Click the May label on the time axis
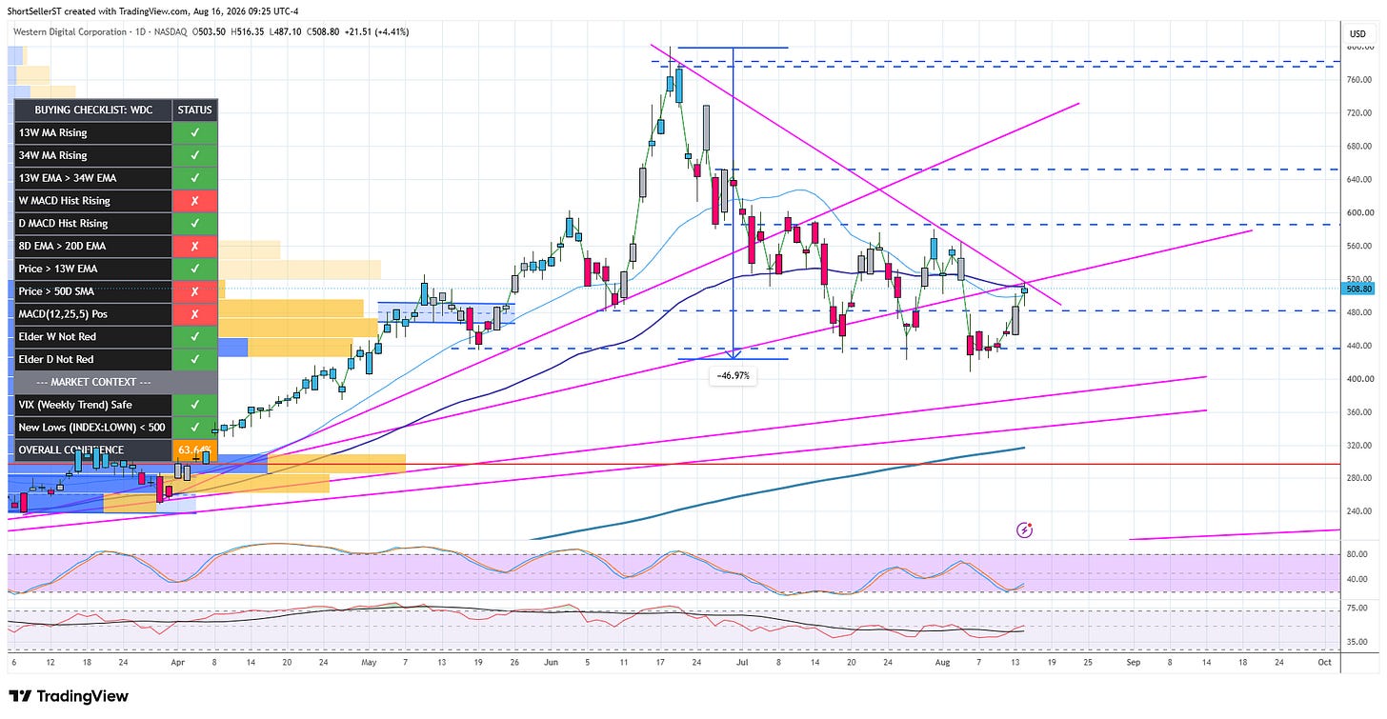The height and width of the screenshot is (719, 1387). [371, 660]
